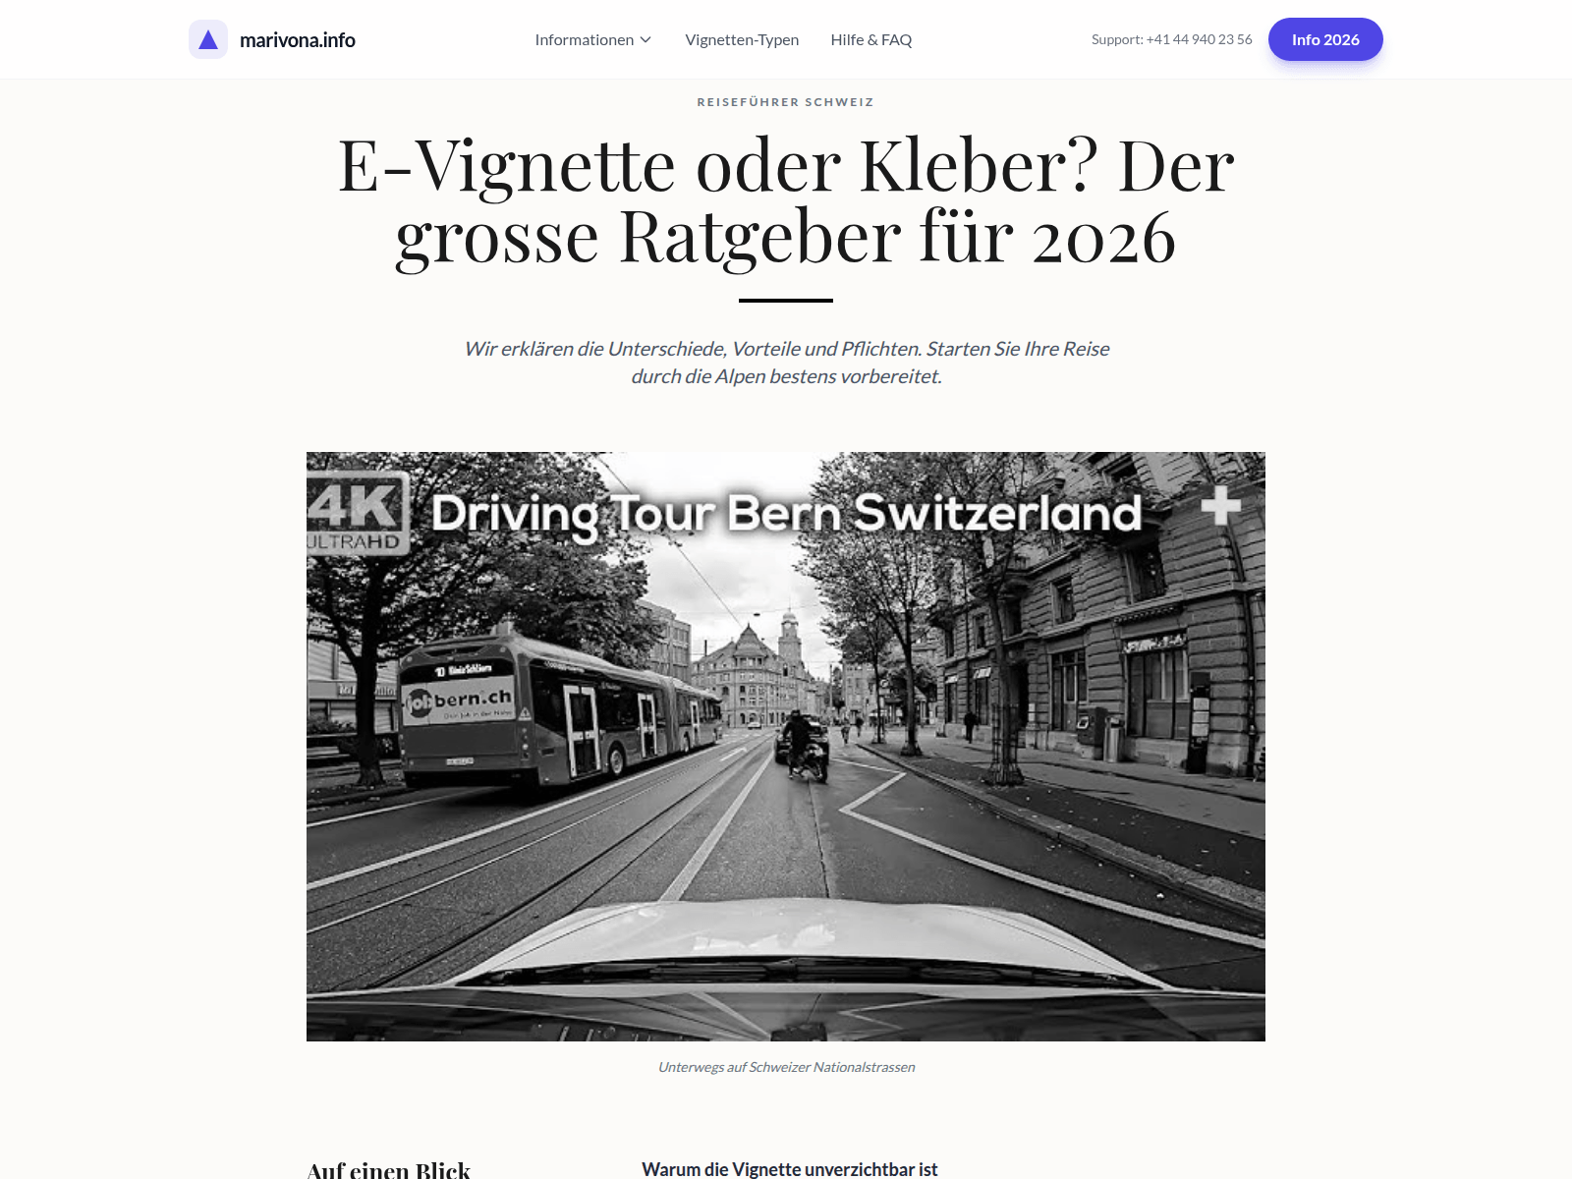Click the white Swiss cross icon in image
1572x1179 pixels.
click(x=1220, y=506)
